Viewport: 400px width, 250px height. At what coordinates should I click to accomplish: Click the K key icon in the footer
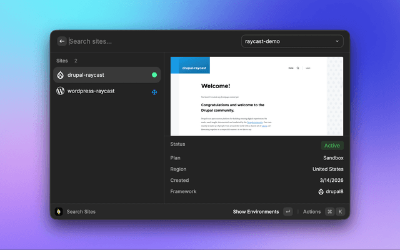(340, 211)
